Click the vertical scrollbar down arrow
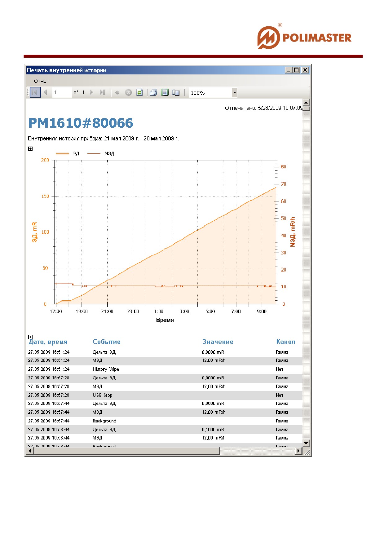384x543 pixels. (x=306, y=443)
